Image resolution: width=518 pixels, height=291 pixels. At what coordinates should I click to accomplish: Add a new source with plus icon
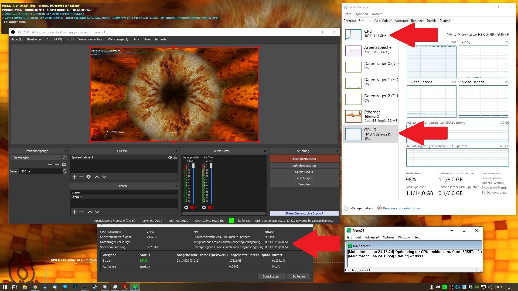[74, 177]
